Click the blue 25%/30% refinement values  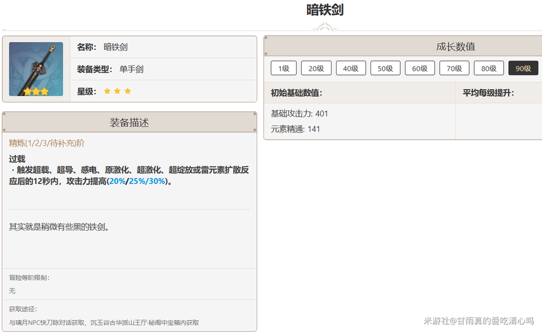(147, 181)
